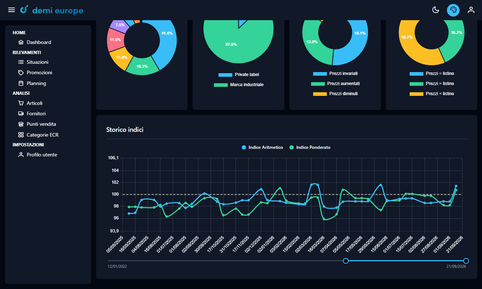Viewport: 482px width, 289px height.
Task: Click the Dashboard home icon
Action: pos(21,42)
